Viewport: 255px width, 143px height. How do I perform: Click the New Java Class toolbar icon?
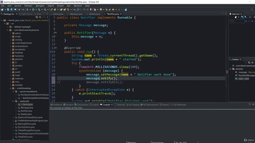(55, 10)
